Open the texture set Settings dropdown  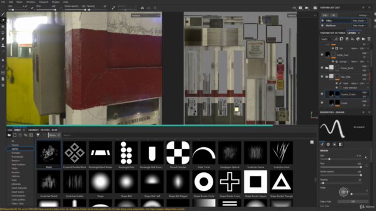364,15
